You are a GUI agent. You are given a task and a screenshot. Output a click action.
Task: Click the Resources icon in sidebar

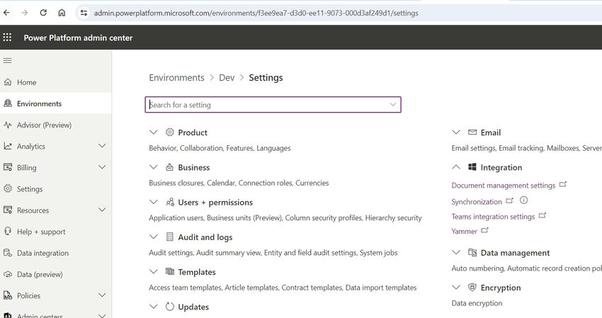coord(8,210)
